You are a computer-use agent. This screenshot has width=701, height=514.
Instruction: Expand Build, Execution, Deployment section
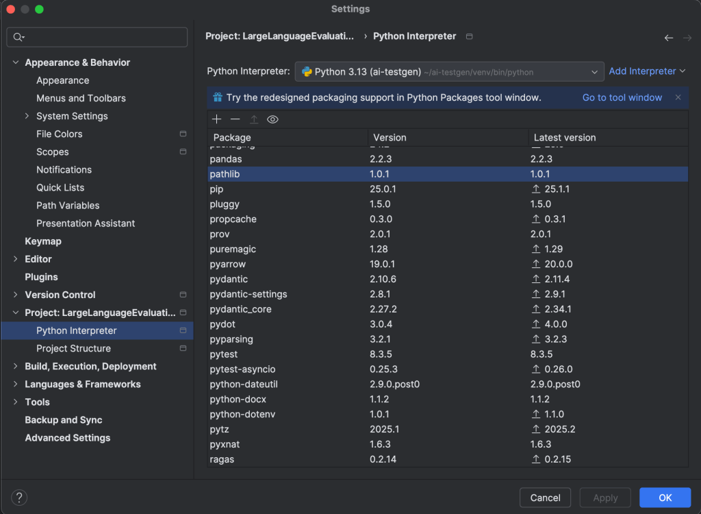[x=16, y=366]
